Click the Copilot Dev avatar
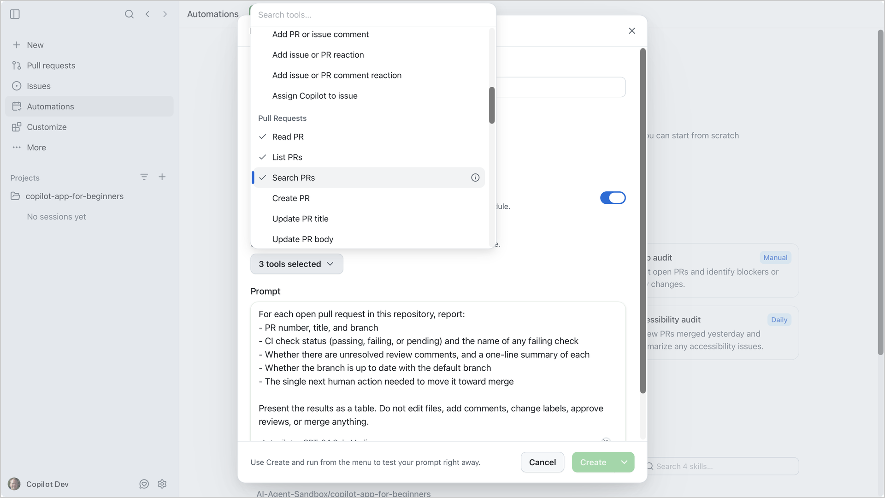 [14, 484]
